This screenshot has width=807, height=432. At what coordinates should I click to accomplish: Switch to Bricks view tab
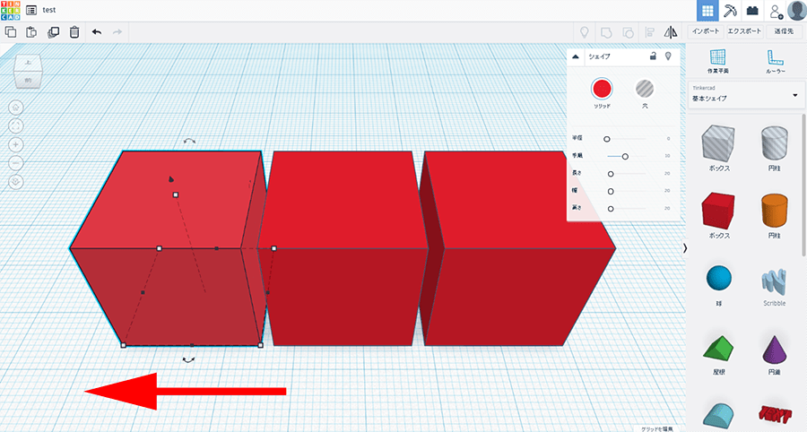pos(753,11)
